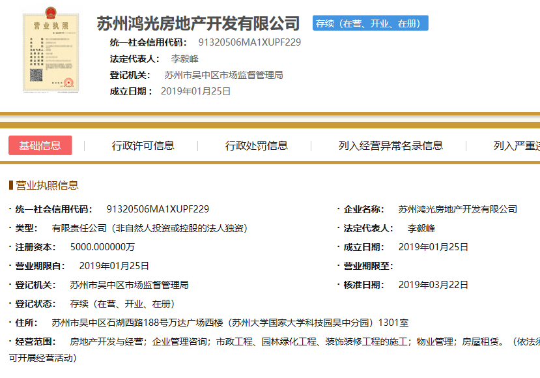The image size is (540, 378).
Task: Click the 统一社会信用代码 label in header
Action: coord(148,42)
